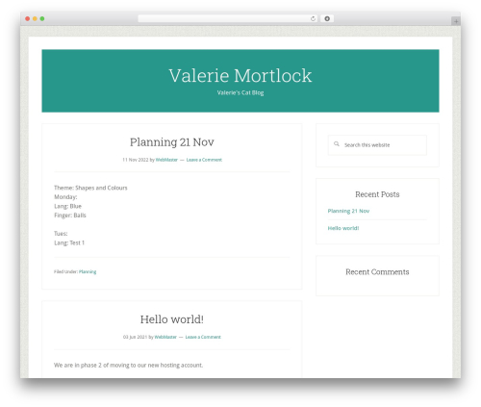Click the Lang: Blue line
The width and height of the screenshot is (481, 407).
(67, 206)
